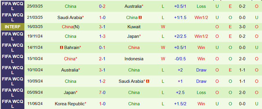This screenshot has height=109, width=262.
Task: Click red card icon after Saudi Arabia on 10/09/24
Action: pos(148,81)
